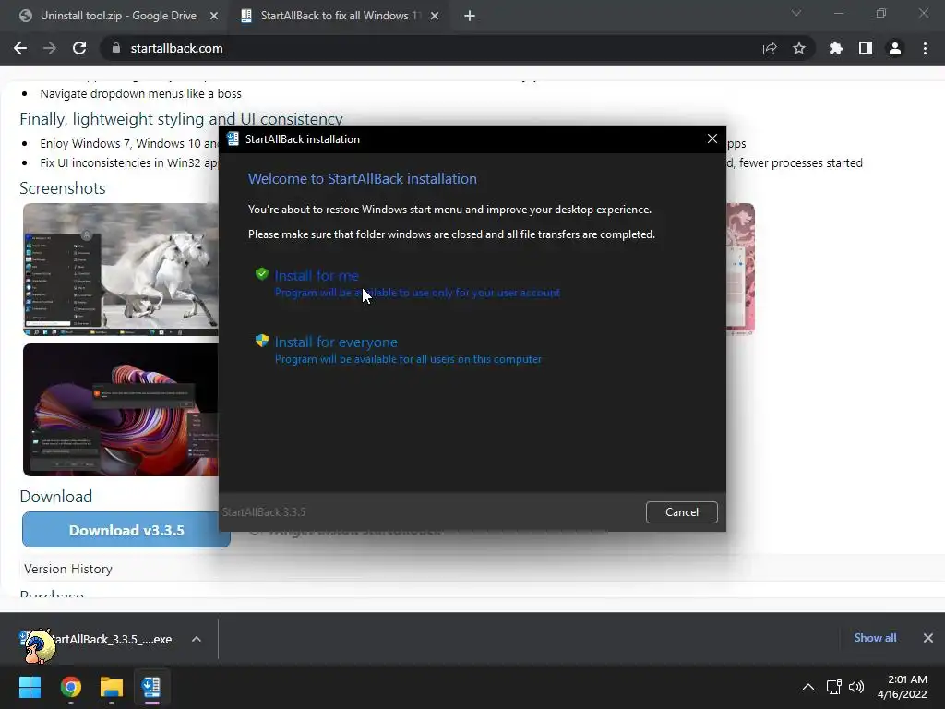
Task: Open Chrome profile menu
Action: pos(895,48)
